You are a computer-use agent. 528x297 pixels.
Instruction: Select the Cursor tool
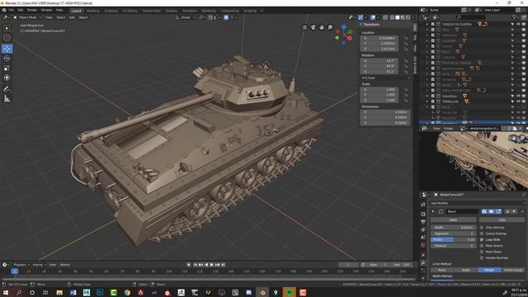pyautogui.click(x=7, y=38)
